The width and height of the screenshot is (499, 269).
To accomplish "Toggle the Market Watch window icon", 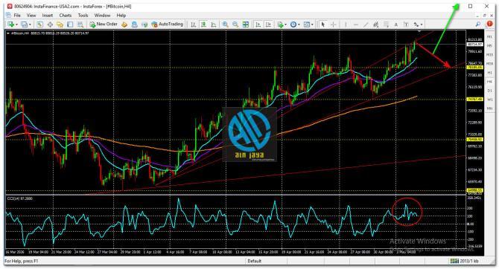I will pos(39,25).
